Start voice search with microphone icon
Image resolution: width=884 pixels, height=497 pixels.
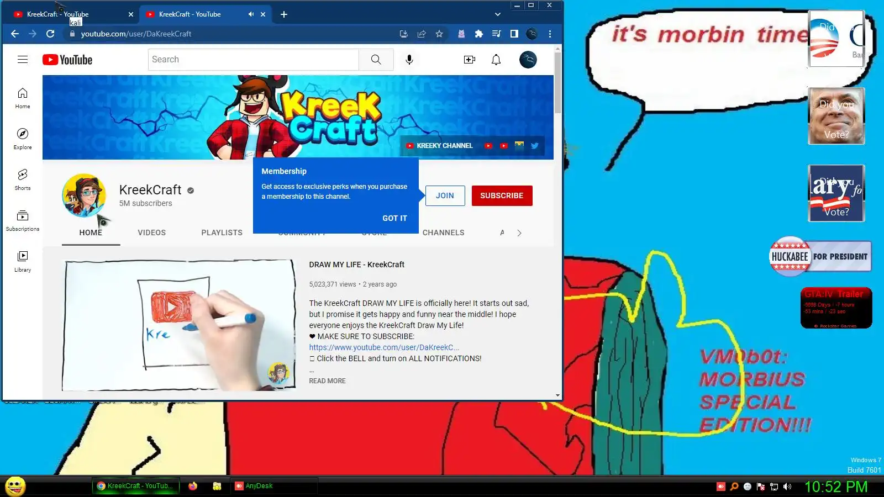pos(409,60)
